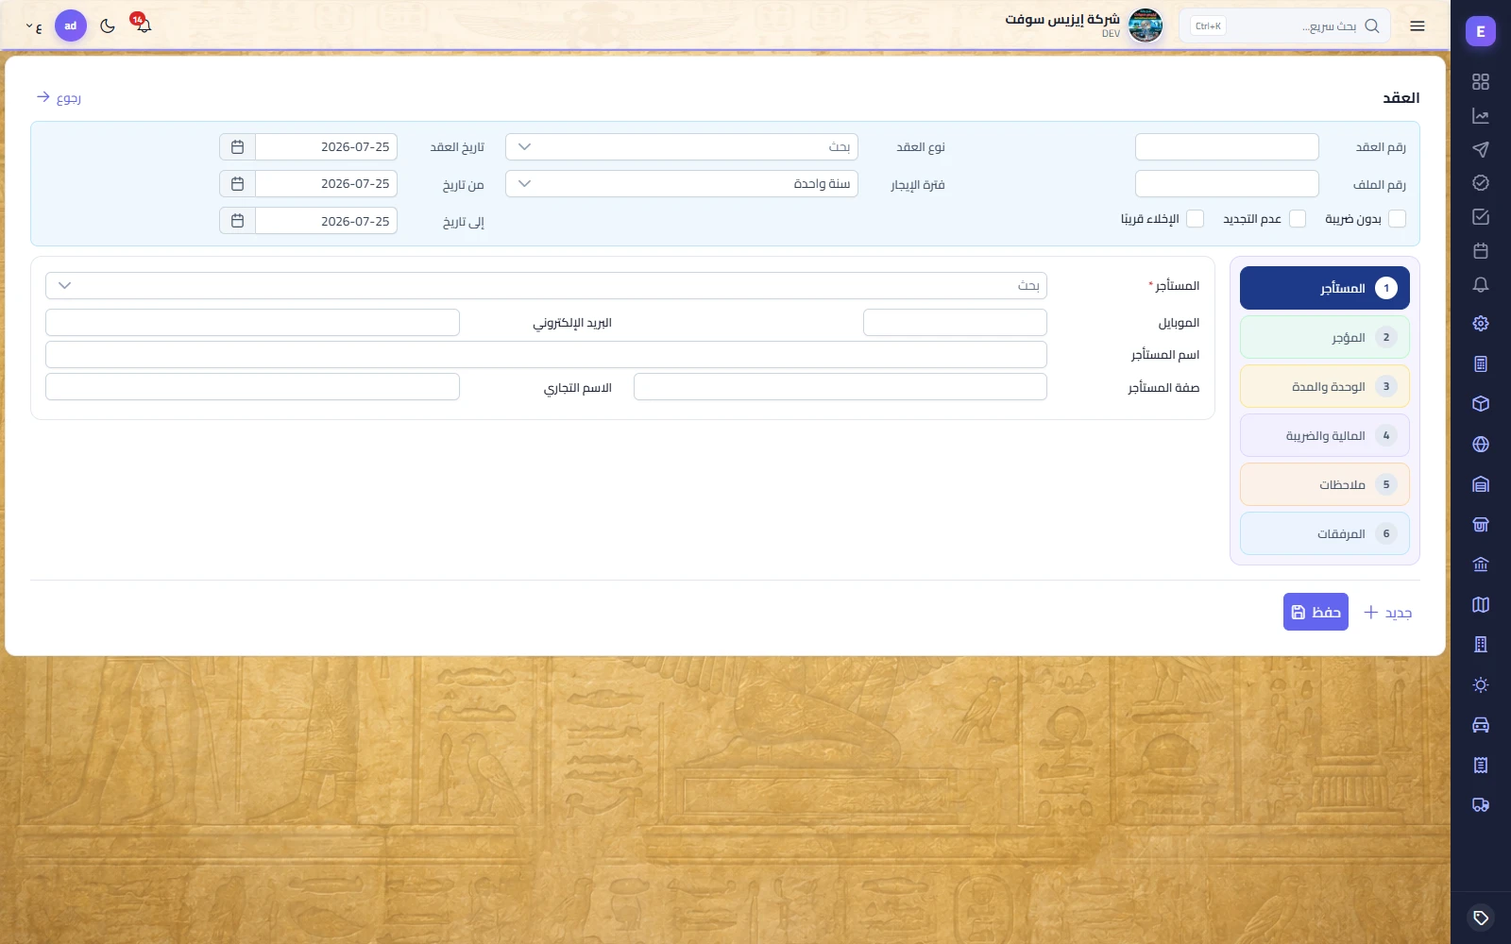Open the receipt sidebar icon
Screen dimensions: 1511x944
point(1480,766)
